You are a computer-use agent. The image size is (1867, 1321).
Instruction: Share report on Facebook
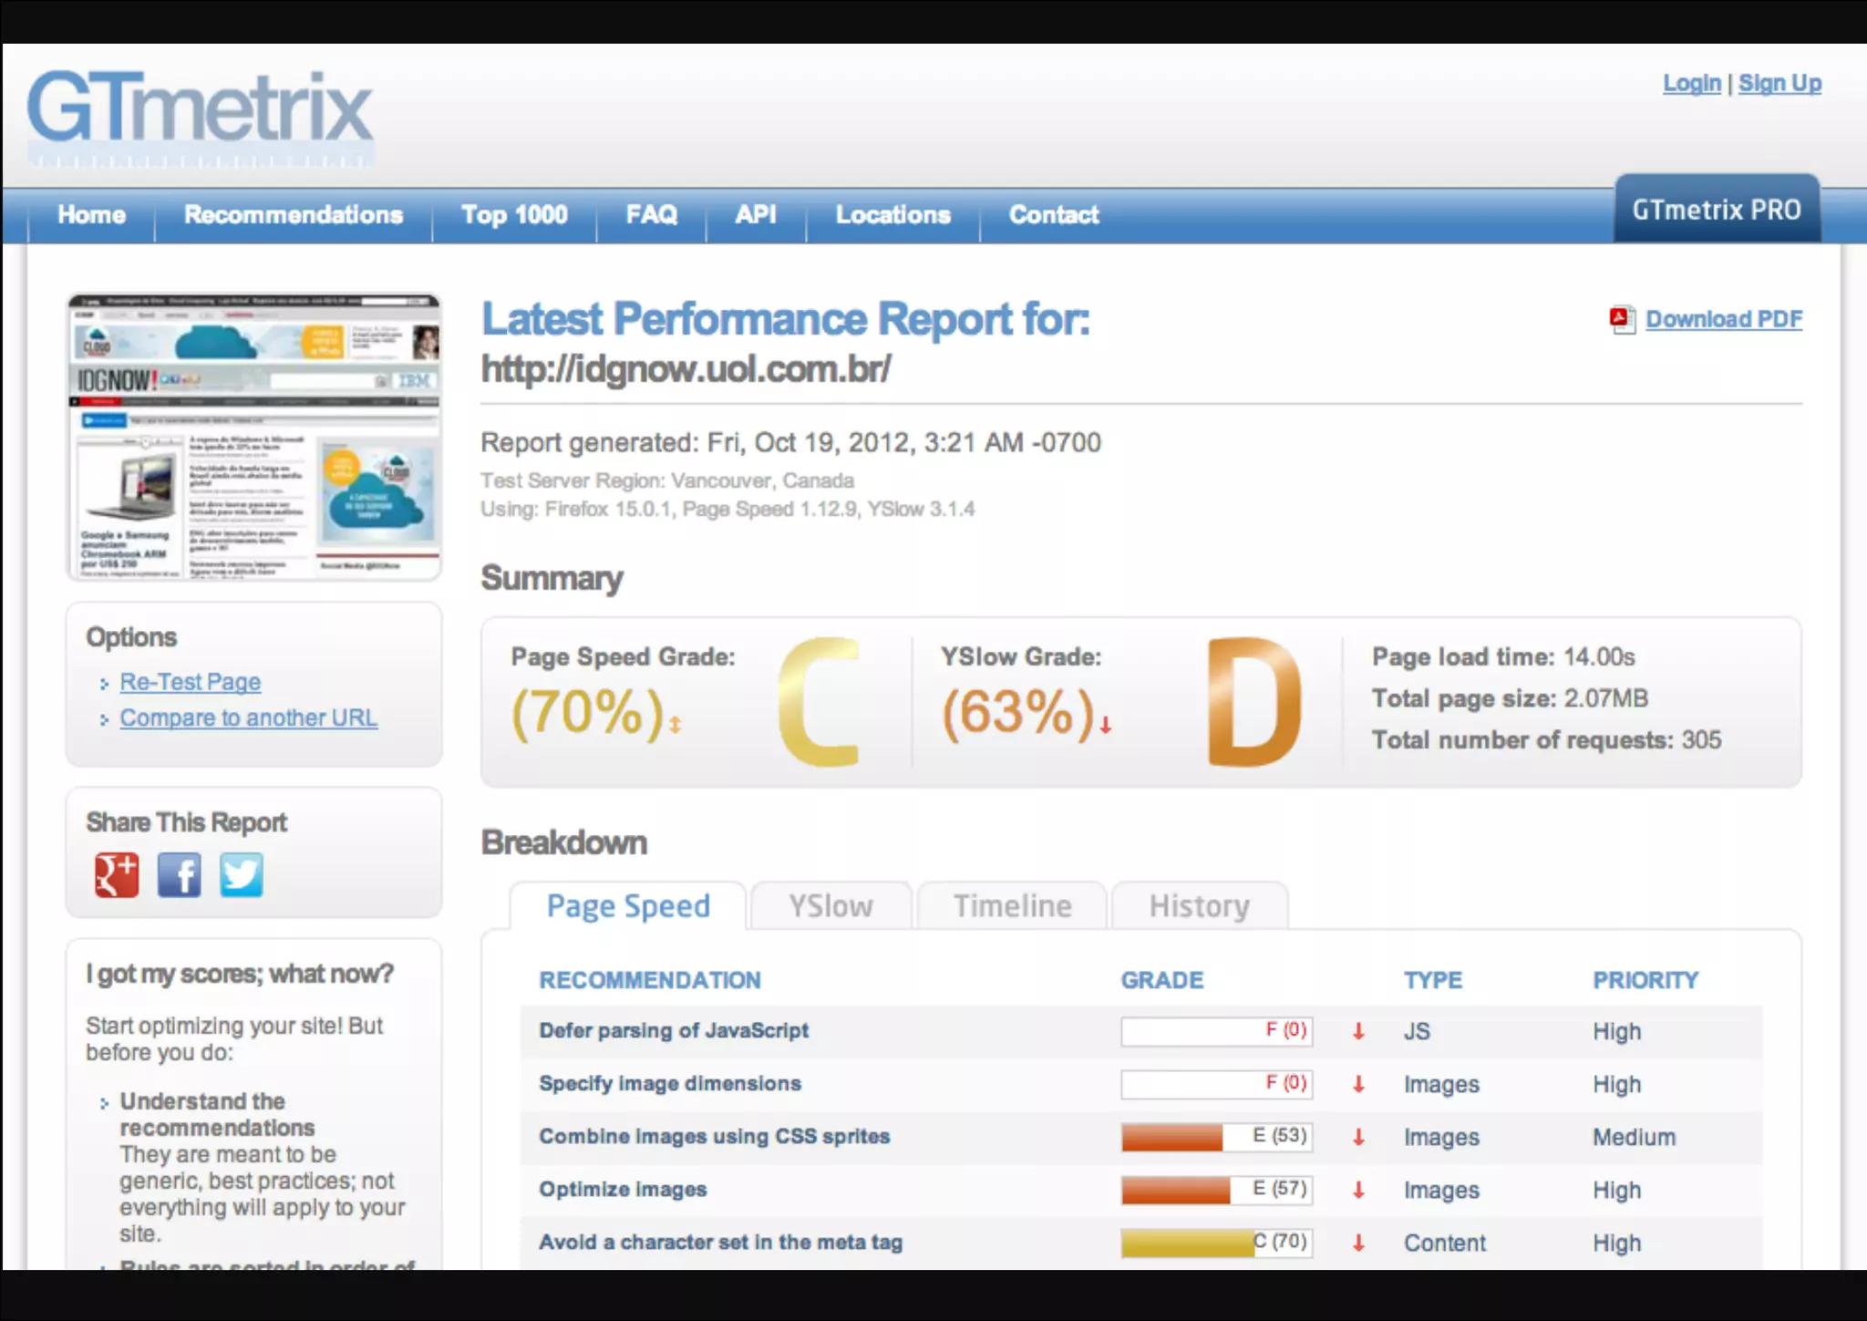pyautogui.click(x=180, y=875)
